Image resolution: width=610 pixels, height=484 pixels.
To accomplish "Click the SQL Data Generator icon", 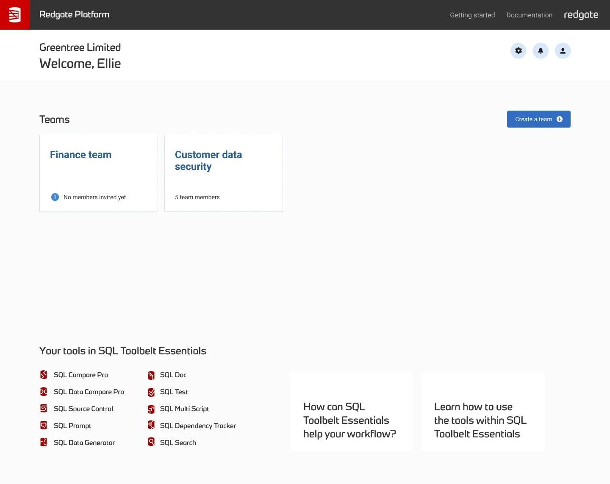I will click(44, 442).
